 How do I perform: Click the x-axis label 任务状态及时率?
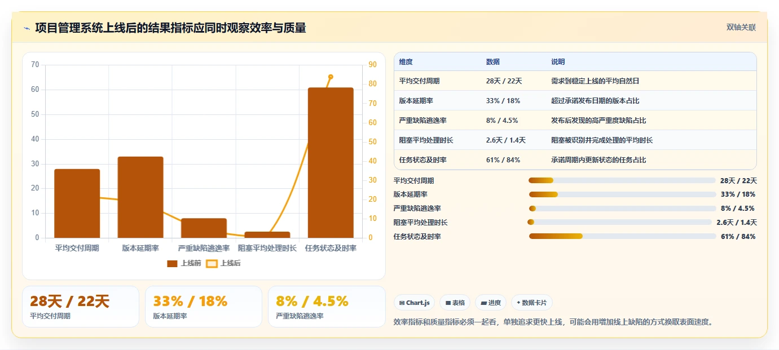[331, 248]
